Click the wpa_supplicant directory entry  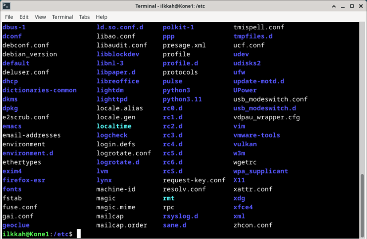tap(260, 171)
